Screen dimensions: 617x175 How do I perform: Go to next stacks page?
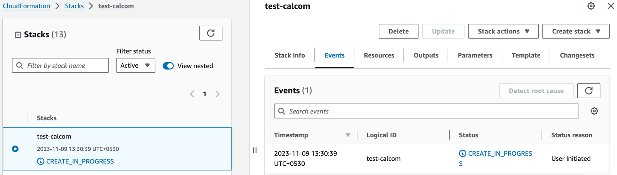[217, 94]
